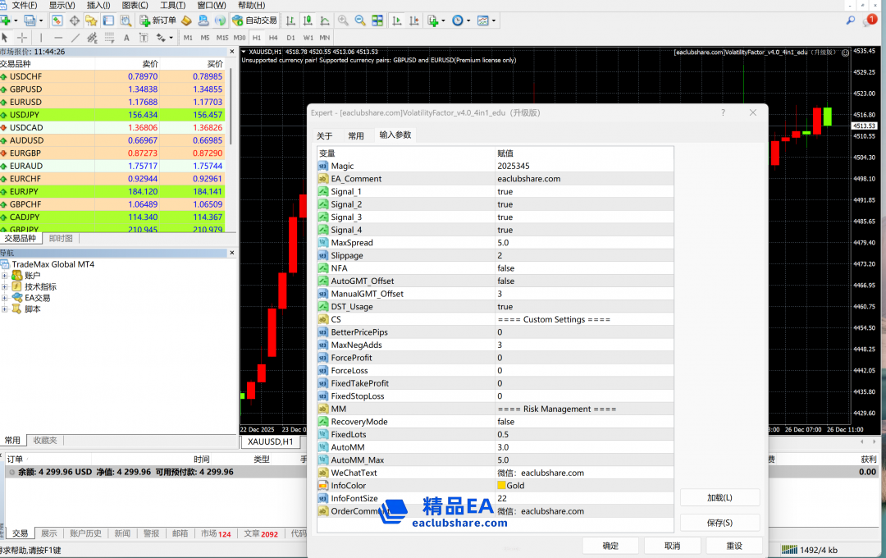Click the 确定 button to confirm
The image size is (886, 558).
tap(610, 546)
